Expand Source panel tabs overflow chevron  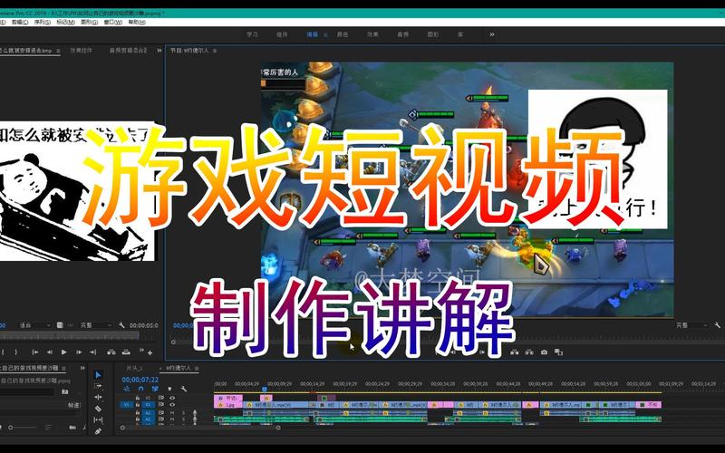159,50
